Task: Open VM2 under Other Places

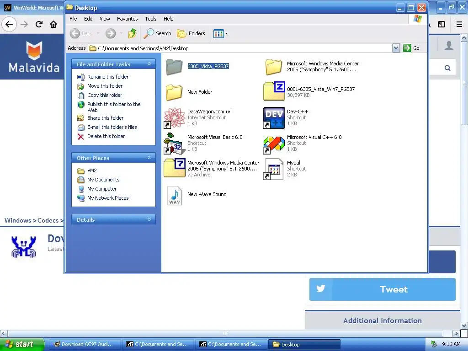Action: tap(87, 171)
